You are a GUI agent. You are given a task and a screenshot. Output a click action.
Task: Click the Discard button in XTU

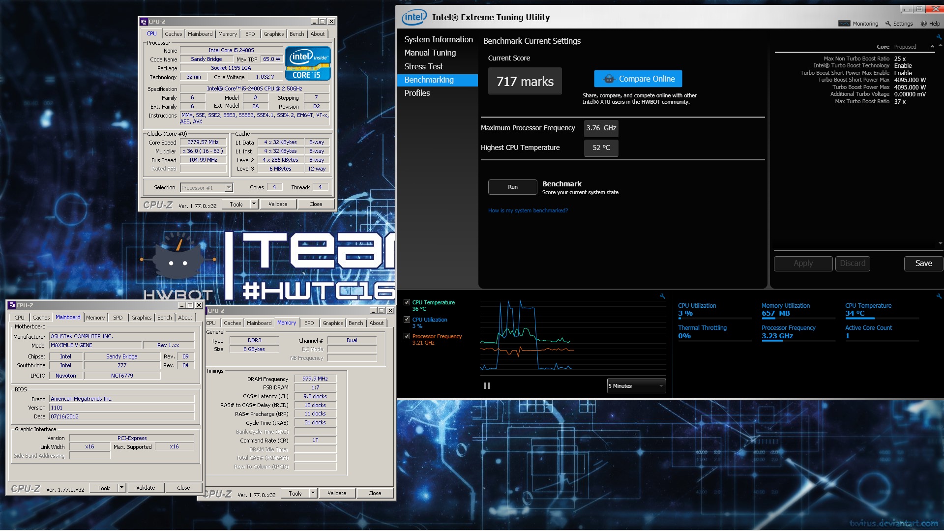coord(853,264)
